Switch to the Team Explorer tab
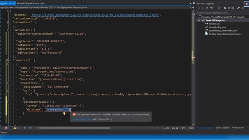The image size is (249, 140). (223, 128)
